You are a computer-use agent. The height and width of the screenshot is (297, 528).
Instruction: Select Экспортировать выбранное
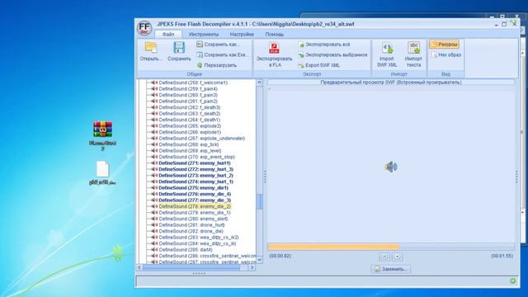coord(332,55)
